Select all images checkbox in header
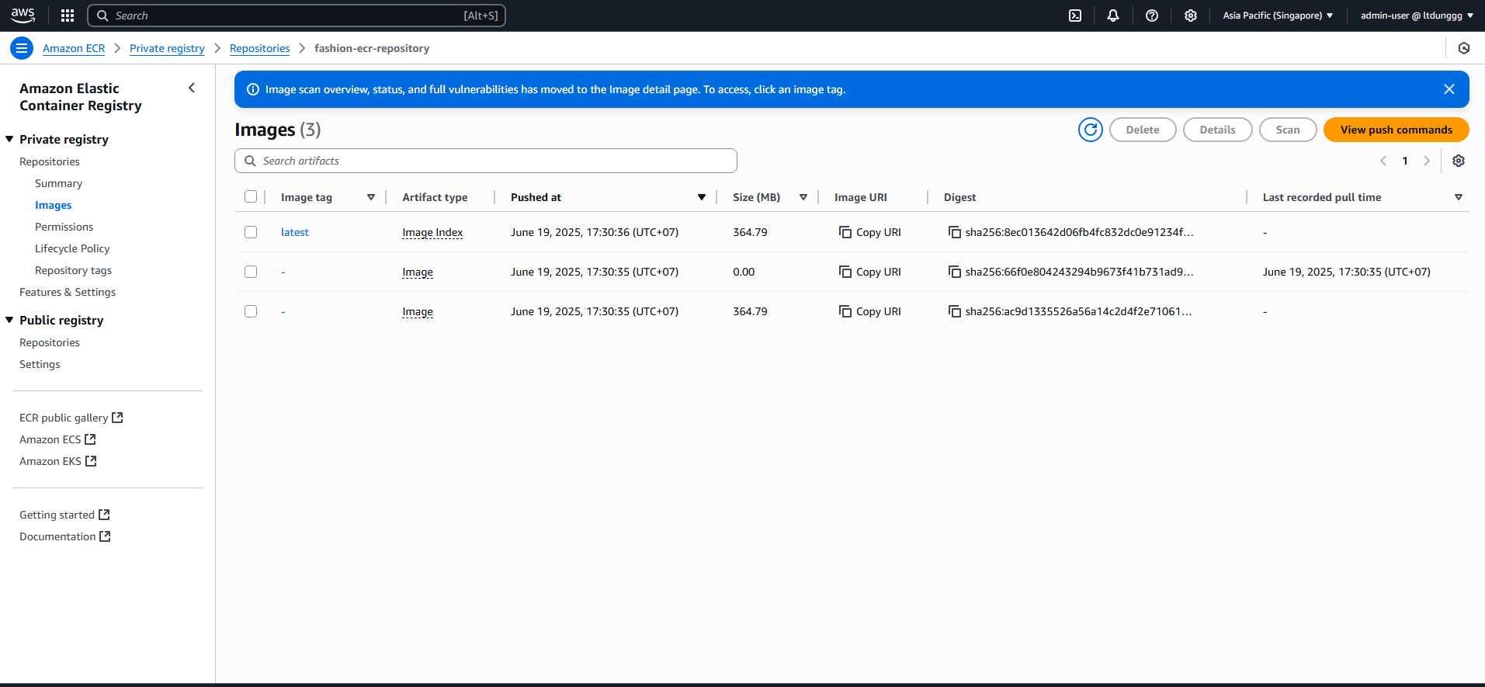 [251, 196]
